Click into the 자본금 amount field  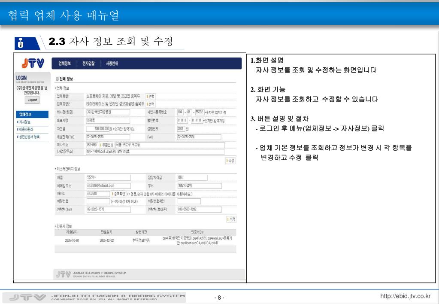[98, 129]
